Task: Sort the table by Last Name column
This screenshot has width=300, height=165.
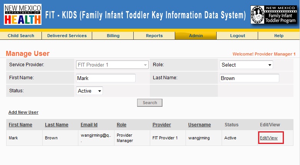Action: [x=56, y=125]
